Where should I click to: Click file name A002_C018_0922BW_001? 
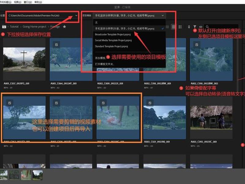(157, 83)
